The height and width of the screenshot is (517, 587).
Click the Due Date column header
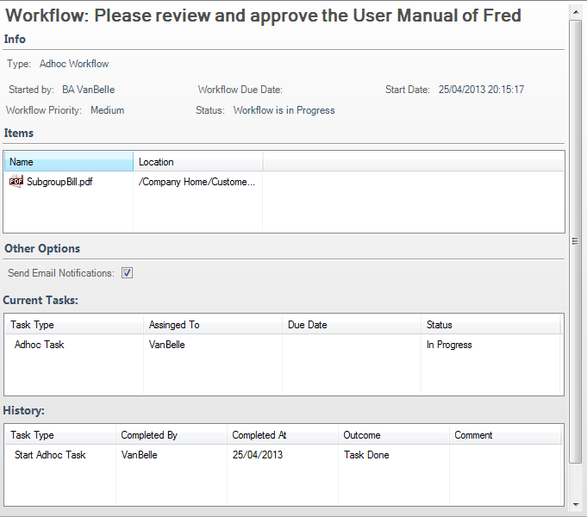click(x=351, y=325)
